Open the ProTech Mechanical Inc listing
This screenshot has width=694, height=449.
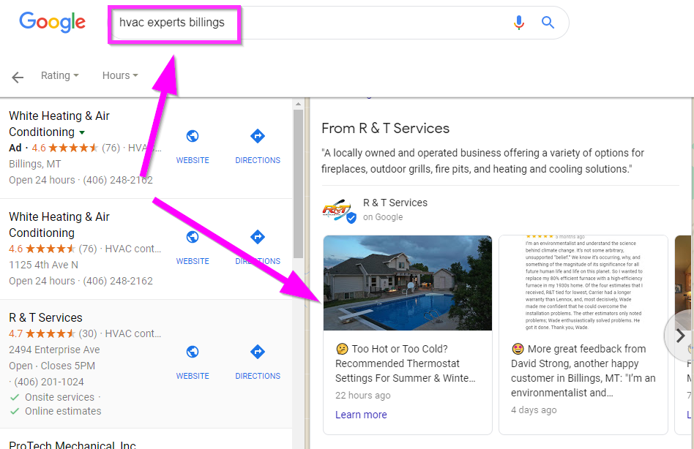tap(72, 444)
